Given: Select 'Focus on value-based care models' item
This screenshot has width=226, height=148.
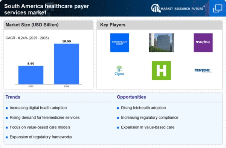Looking at the screenshot, I should point(40,127).
